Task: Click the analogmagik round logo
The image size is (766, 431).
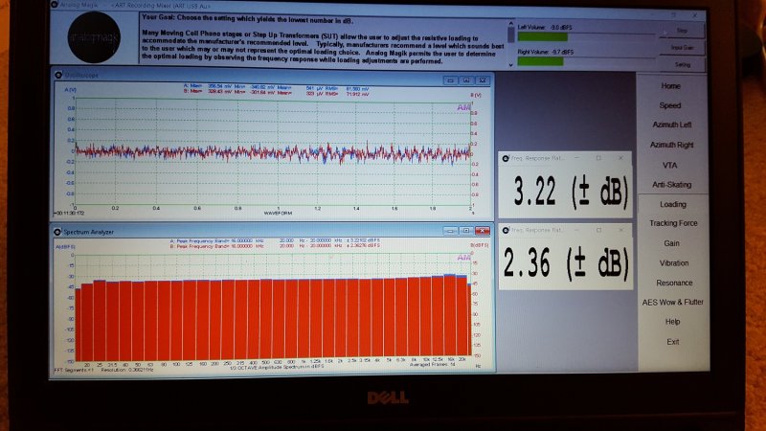Action: tap(94, 37)
